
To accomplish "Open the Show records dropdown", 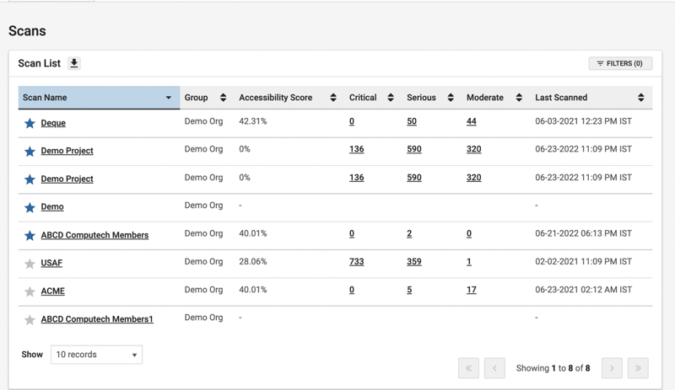I will [96, 355].
